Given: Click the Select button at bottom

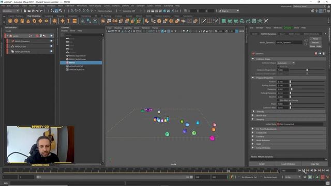Looking at the screenshot, I should (262, 164).
